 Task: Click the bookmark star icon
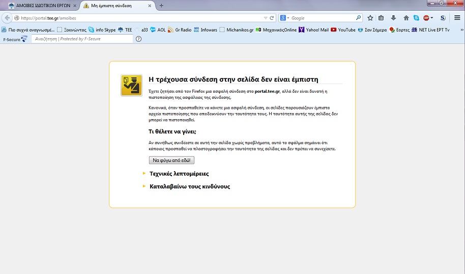(370, 18)
